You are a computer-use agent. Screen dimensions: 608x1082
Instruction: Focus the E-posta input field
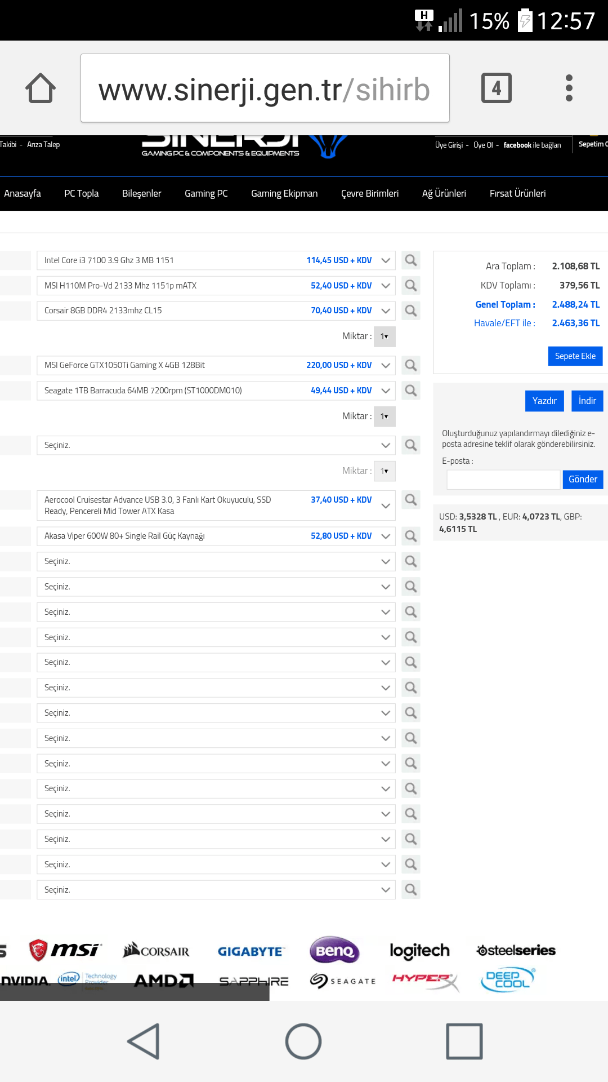503,480
